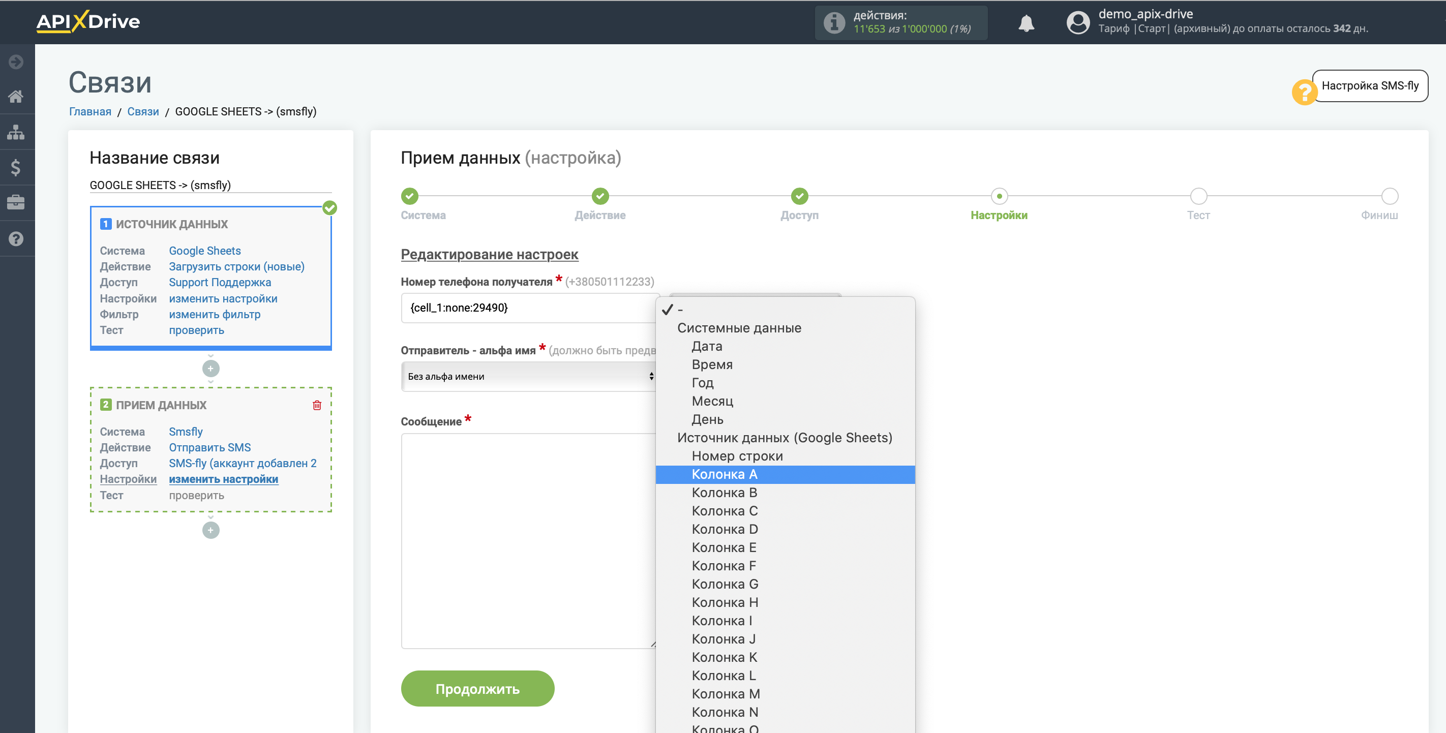Go to Главная breadcrumb link

click(x=91, y=112)
